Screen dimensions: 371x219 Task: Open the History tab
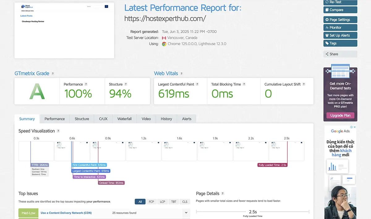pos(166,119)
